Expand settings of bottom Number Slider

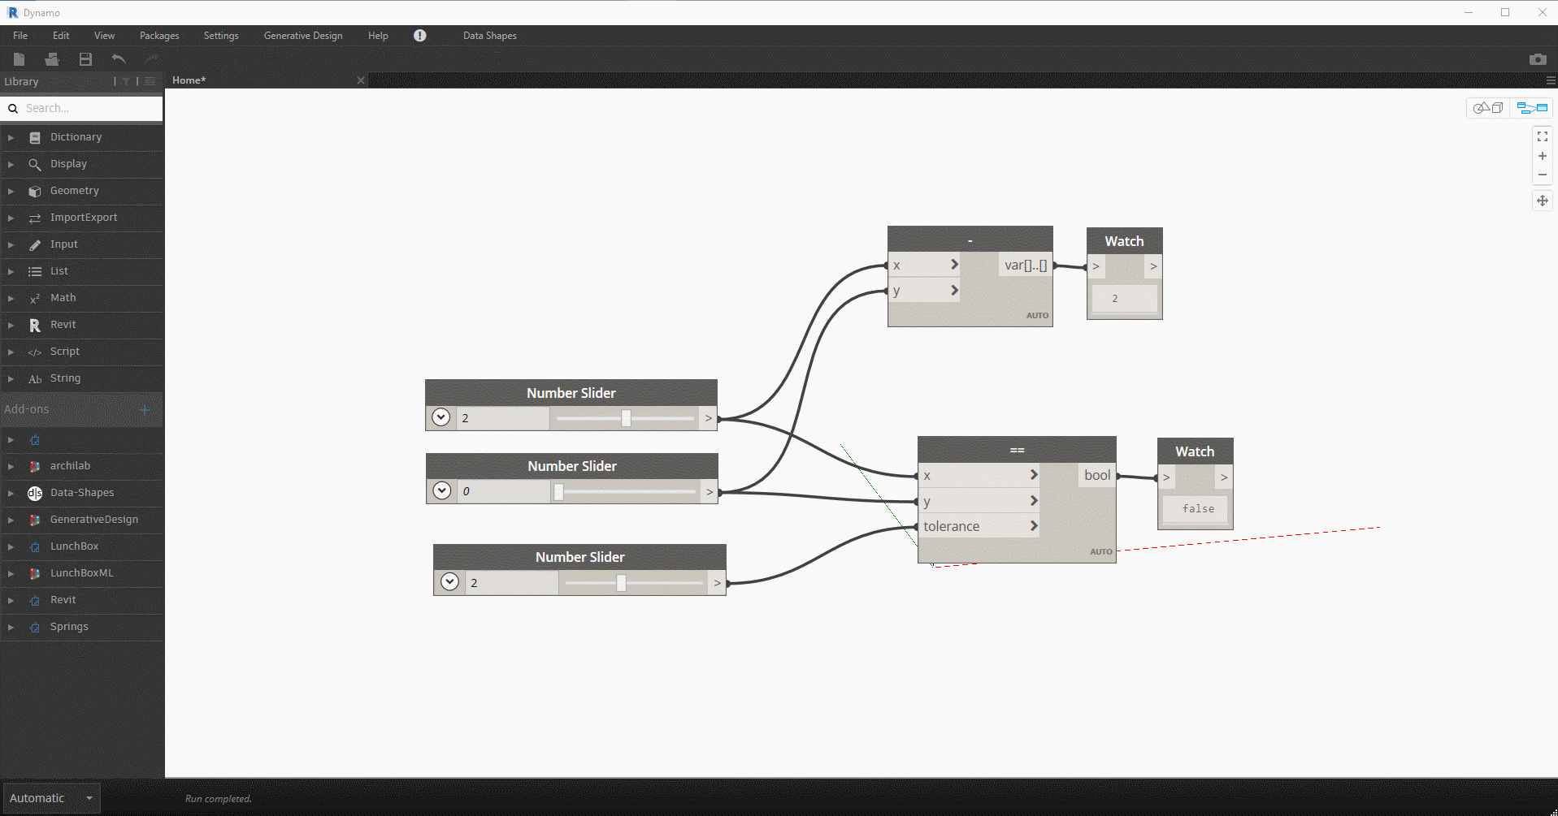coord(449,581)
